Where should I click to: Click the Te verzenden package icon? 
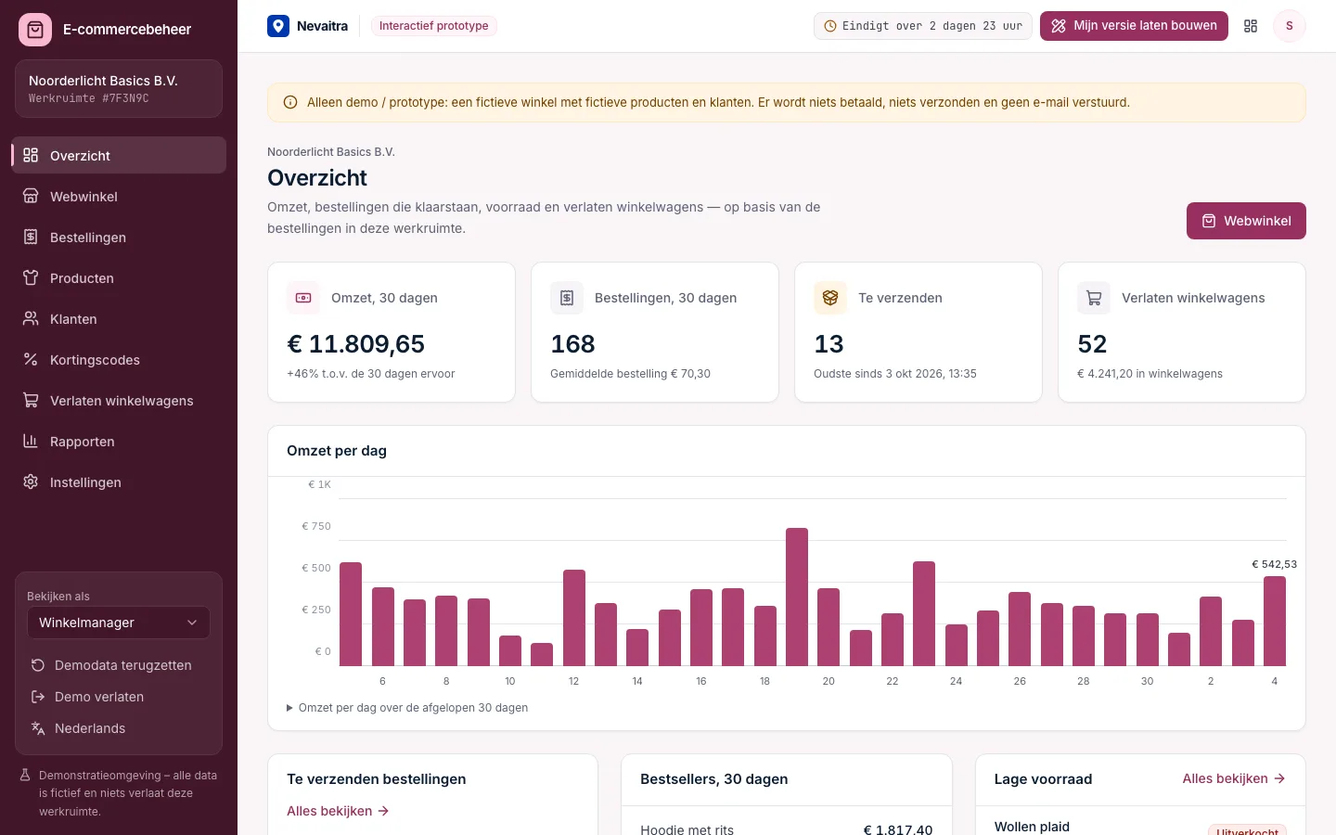(830, 298)
